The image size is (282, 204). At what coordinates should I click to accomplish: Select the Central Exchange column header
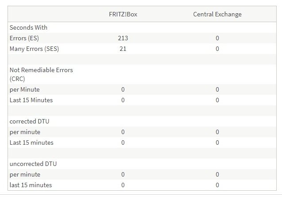[x=217, y=14]
